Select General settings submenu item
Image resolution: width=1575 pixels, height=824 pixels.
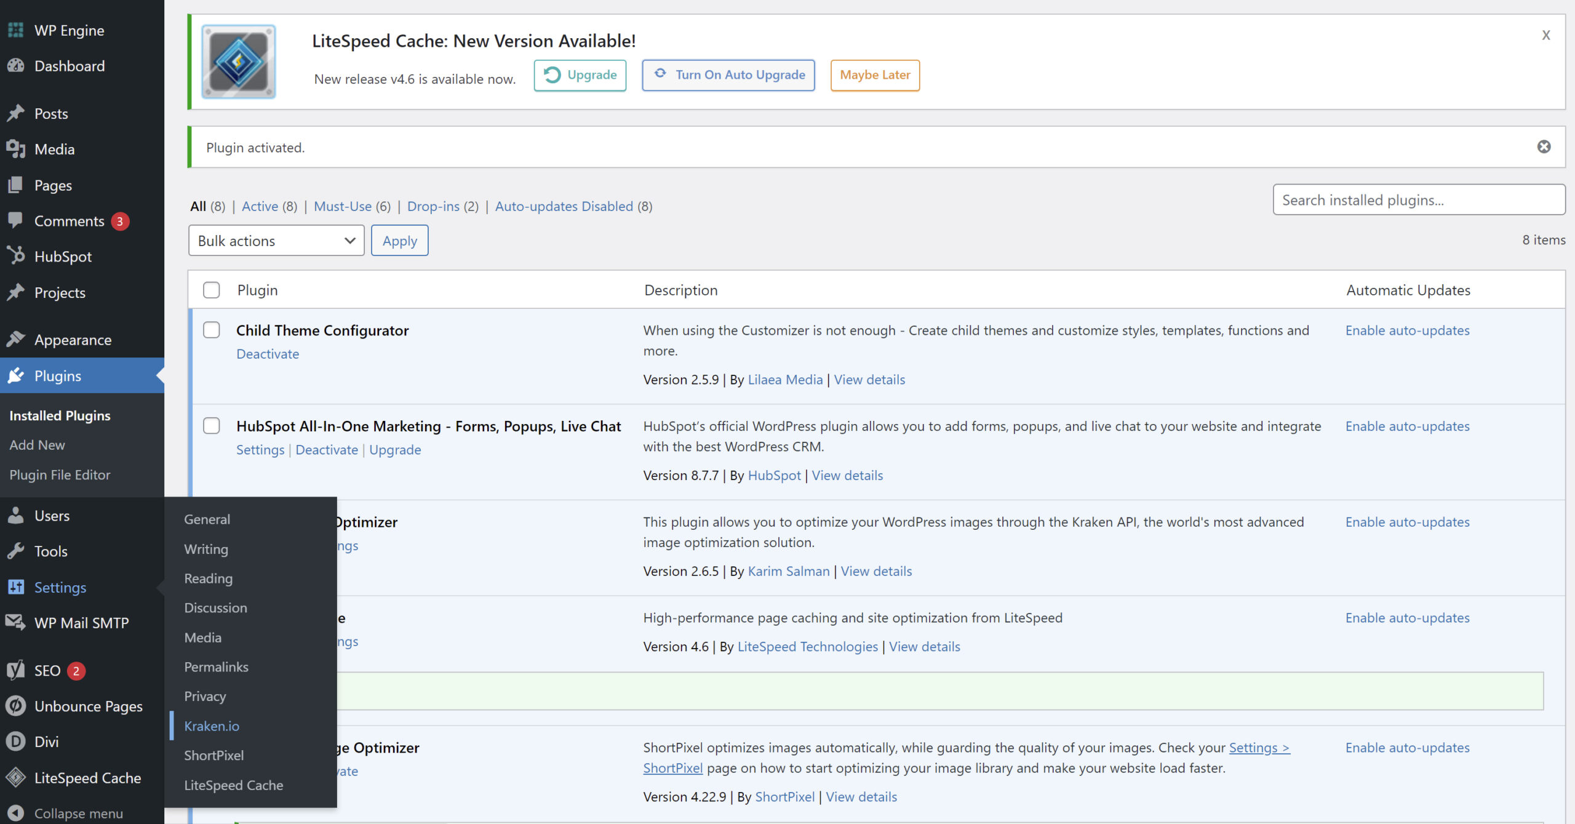[206, 518]
